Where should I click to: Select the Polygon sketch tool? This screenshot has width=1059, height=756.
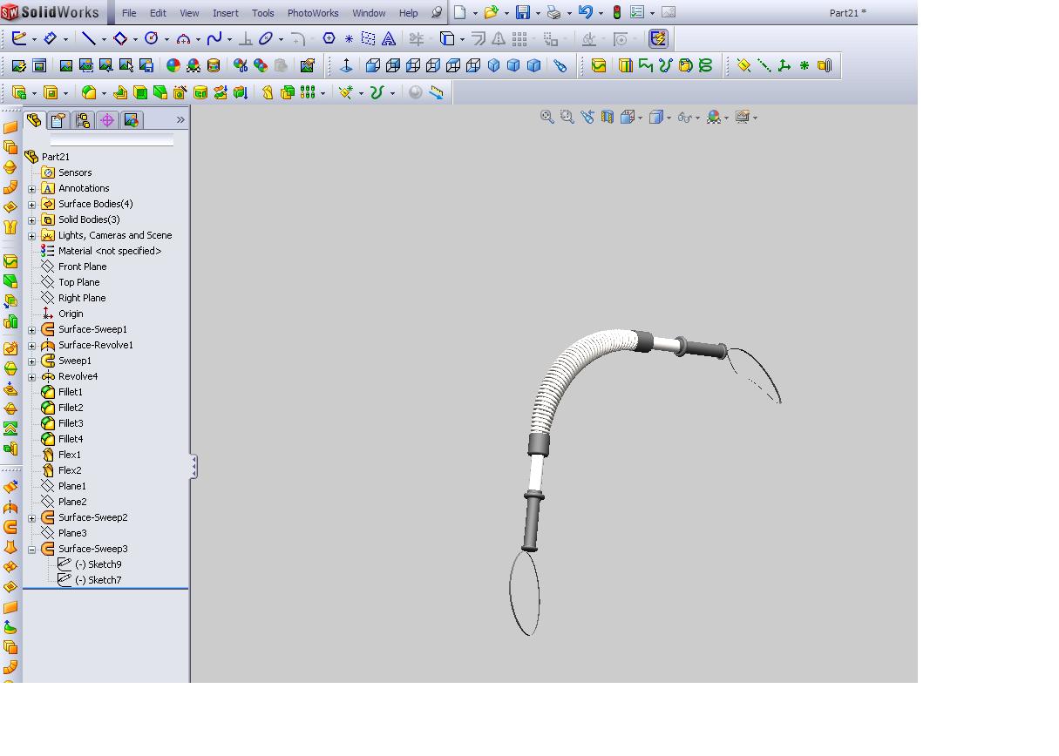point(329,38)
